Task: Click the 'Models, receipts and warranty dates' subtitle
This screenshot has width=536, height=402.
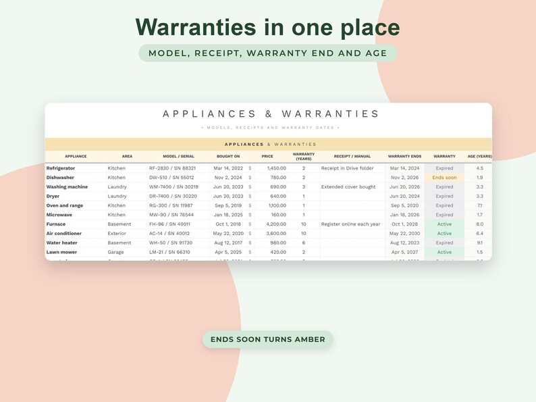Action: pos(271,128)
